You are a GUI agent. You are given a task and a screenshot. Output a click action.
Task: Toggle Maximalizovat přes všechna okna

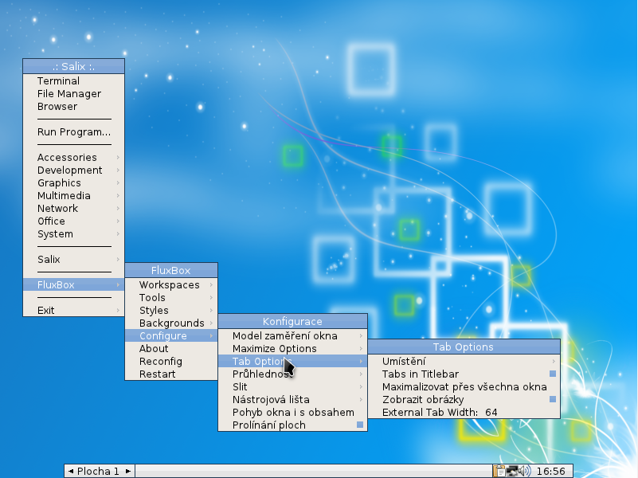[x=464, y=387]
